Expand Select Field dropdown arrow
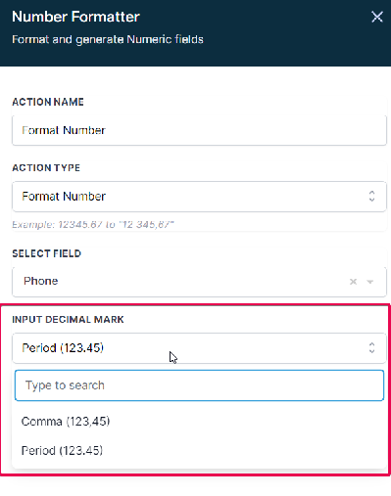The image size is (391, 496). pos(370,282)
